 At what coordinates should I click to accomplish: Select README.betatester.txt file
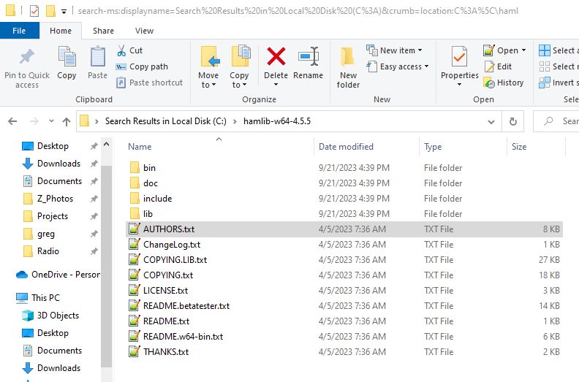[x=344, y=305]
